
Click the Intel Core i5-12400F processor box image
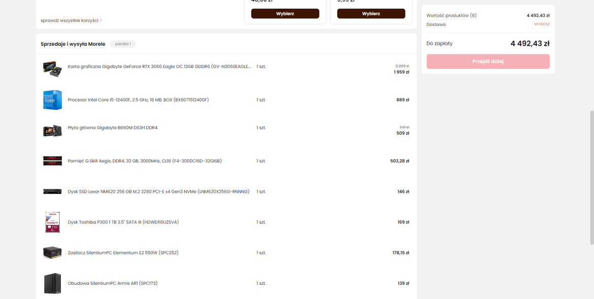pyautogui.click(x=52, y=99)
